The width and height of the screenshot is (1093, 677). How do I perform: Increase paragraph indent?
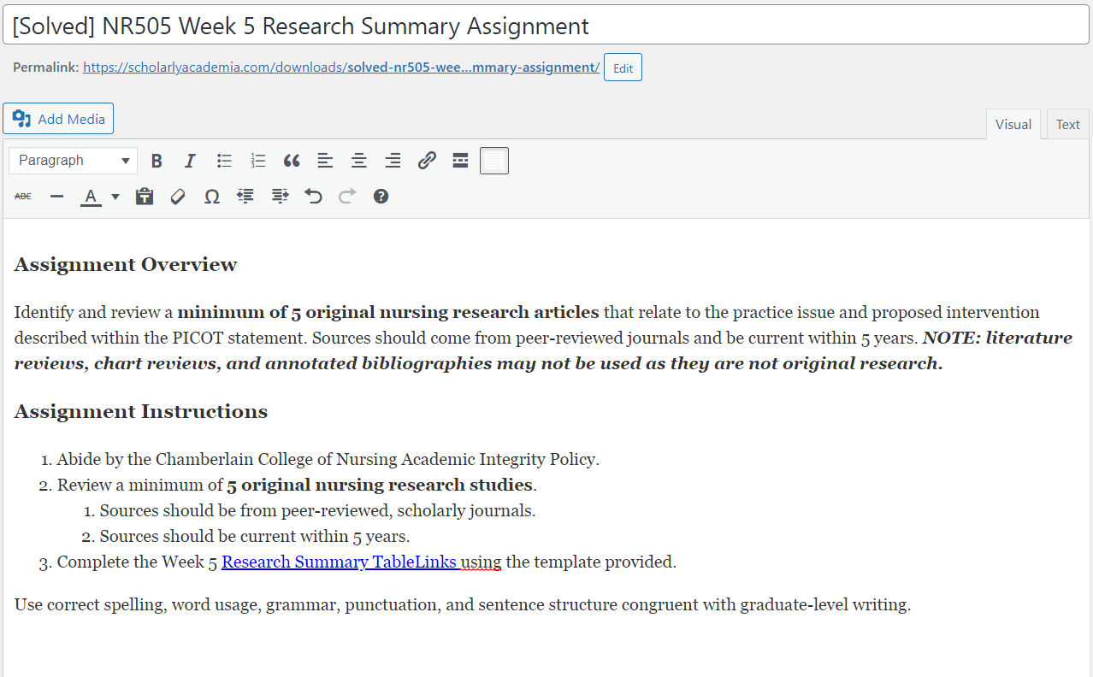tap(280, 197)
